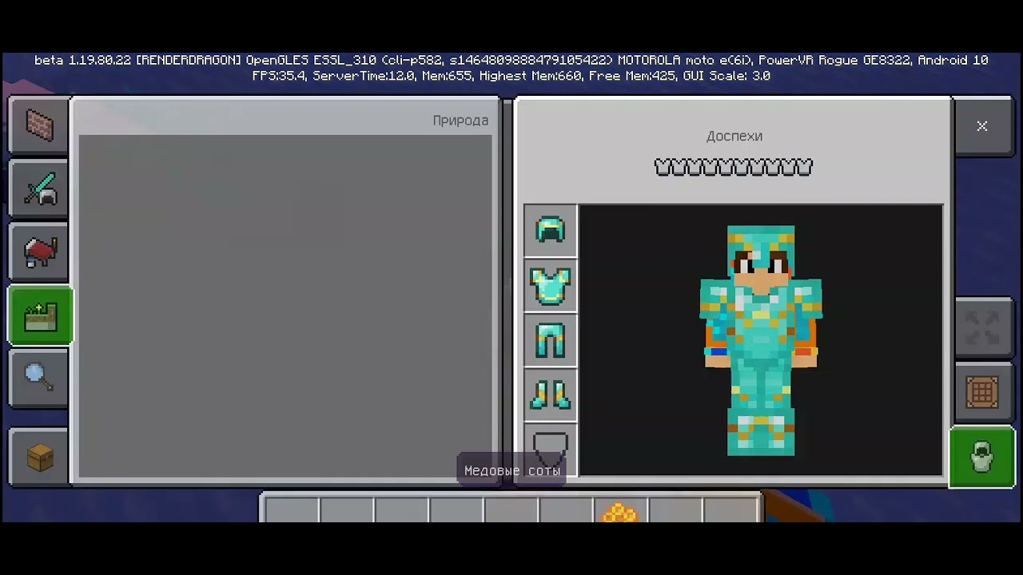Open the Construction tab with brick icon
This screenshot has width=1023, height=575.
(40, 125)
